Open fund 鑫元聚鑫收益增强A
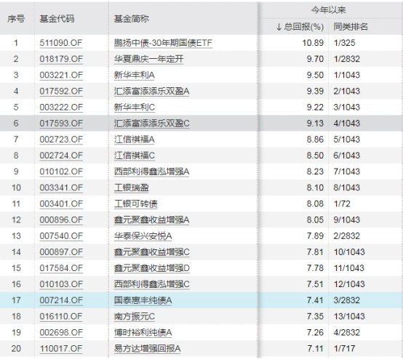403x359 pixels. tap(151, 220)
